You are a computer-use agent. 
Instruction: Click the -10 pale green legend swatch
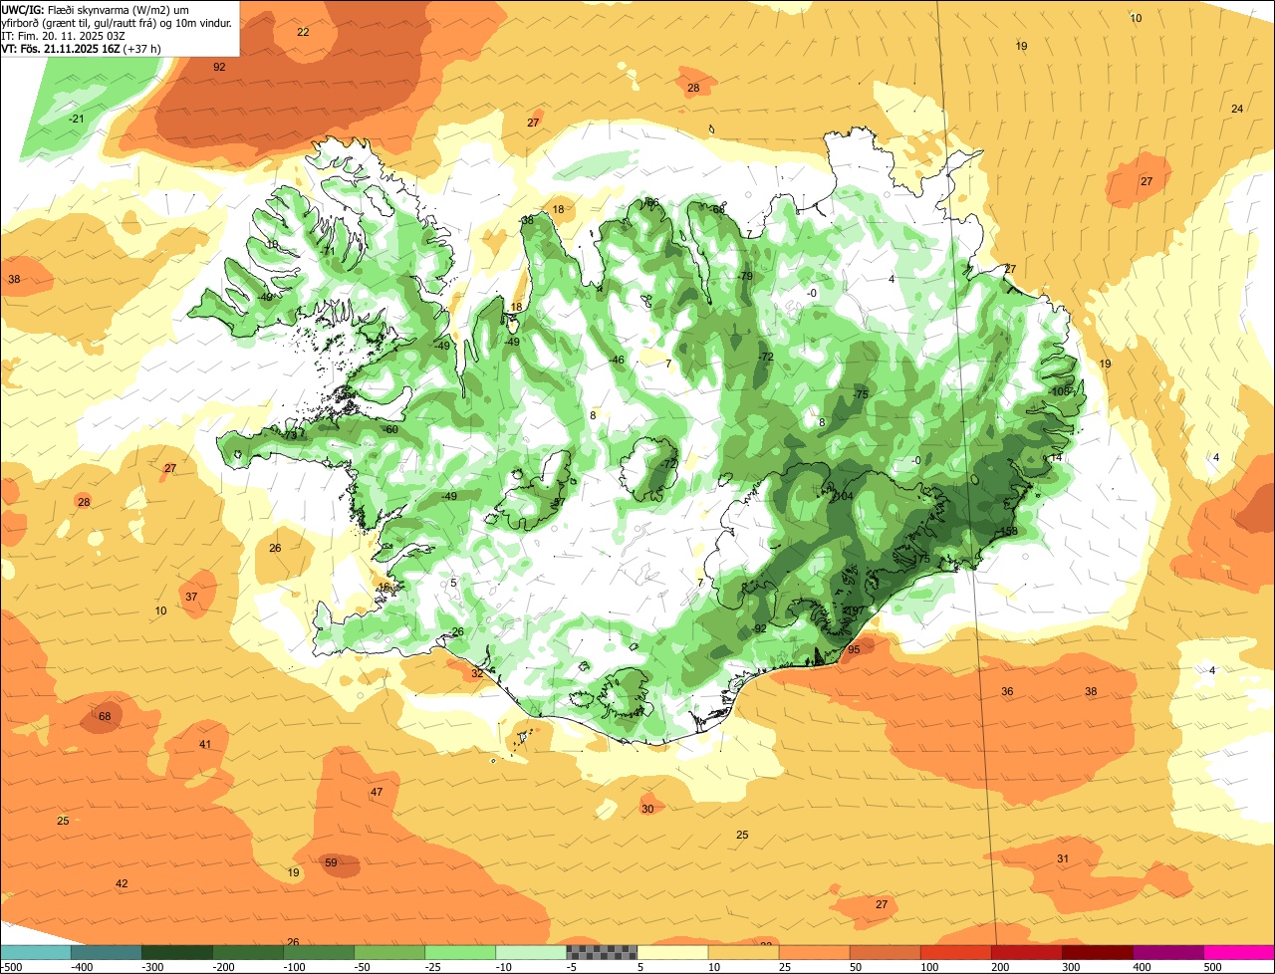tap(530, 952)
